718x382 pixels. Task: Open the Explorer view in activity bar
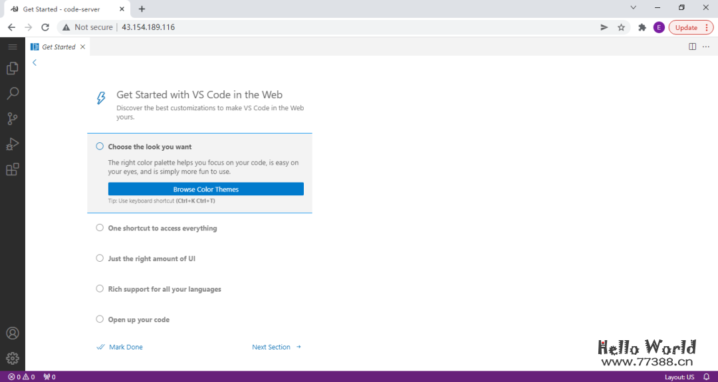12,68
